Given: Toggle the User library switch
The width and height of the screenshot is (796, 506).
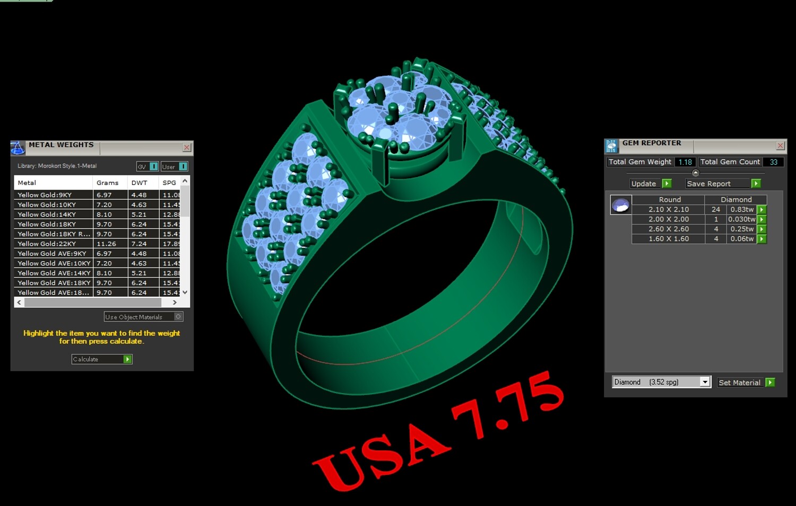Looking at the screenshot, I should click(175, 166).
